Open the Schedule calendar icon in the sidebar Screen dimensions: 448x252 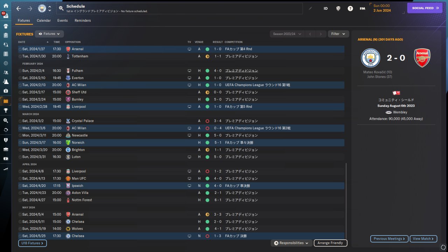6,101
